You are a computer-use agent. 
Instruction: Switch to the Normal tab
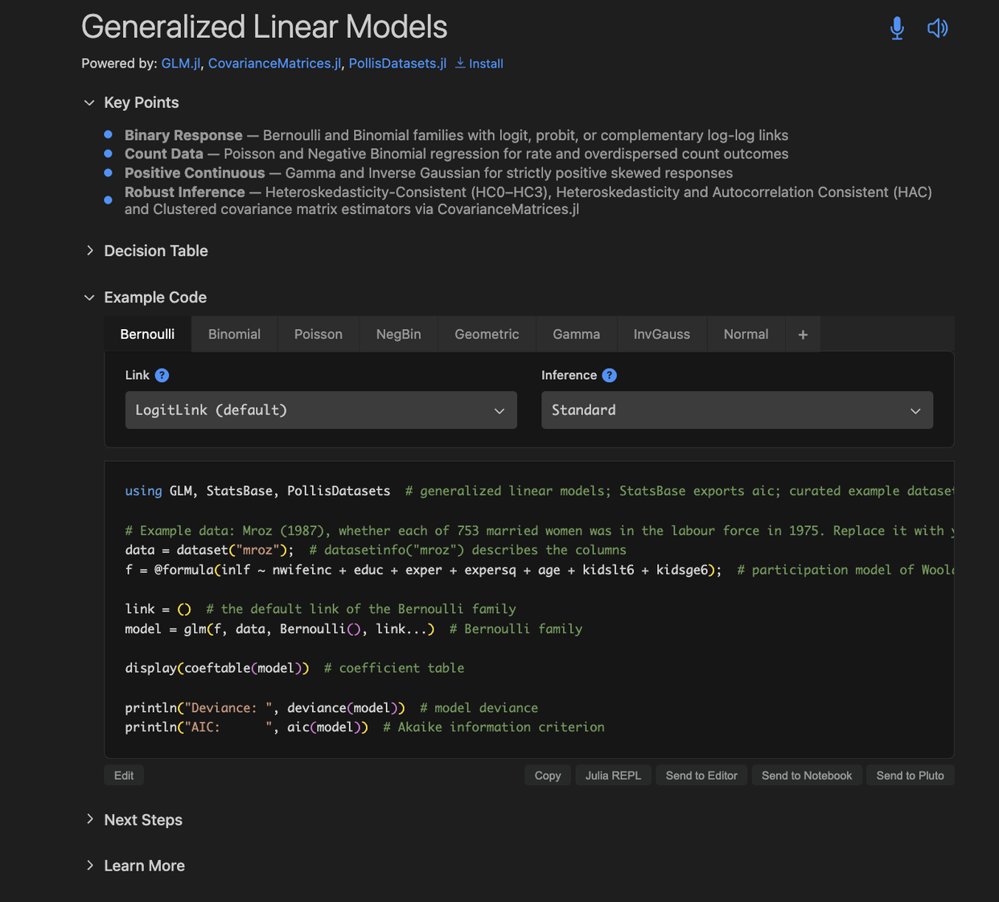pos(746,334)
